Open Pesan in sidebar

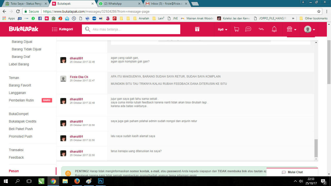click(14, 171)
